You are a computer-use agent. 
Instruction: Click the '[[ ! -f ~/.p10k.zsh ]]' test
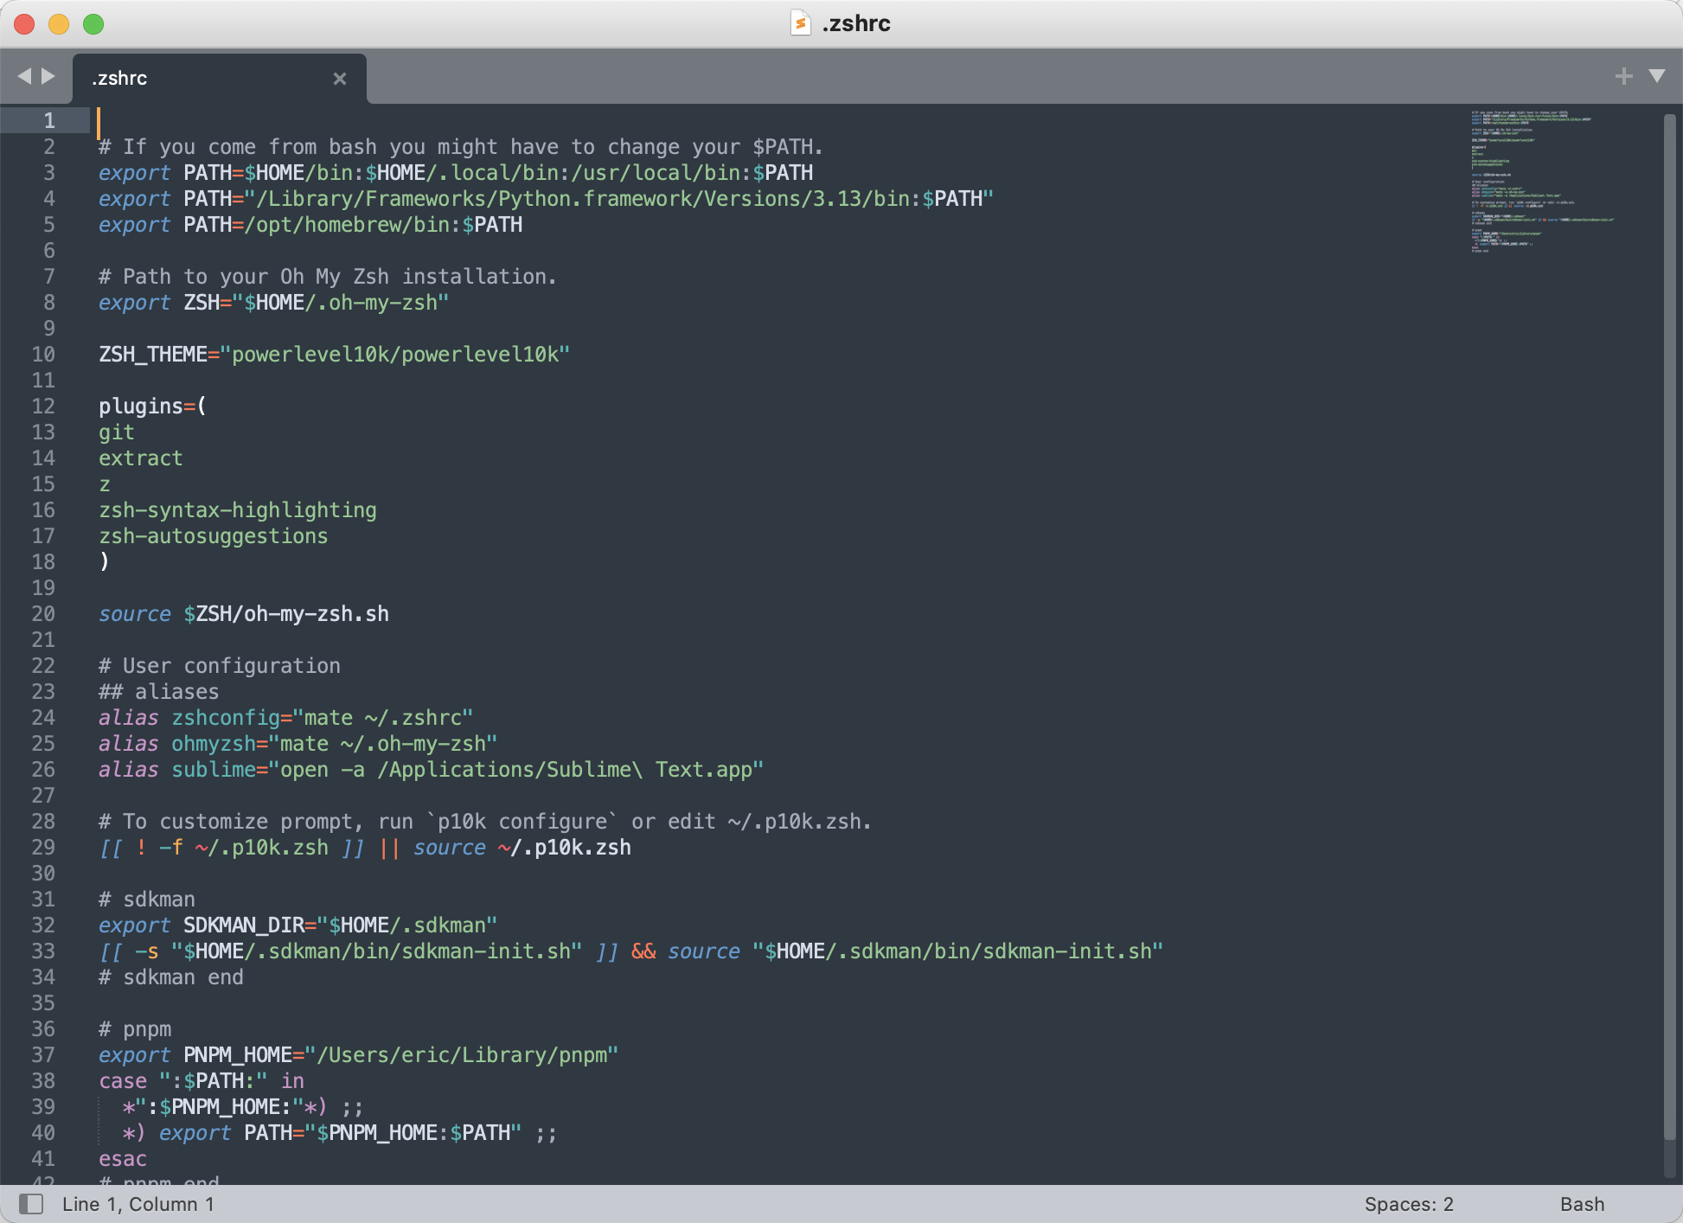tap(232, 848)
